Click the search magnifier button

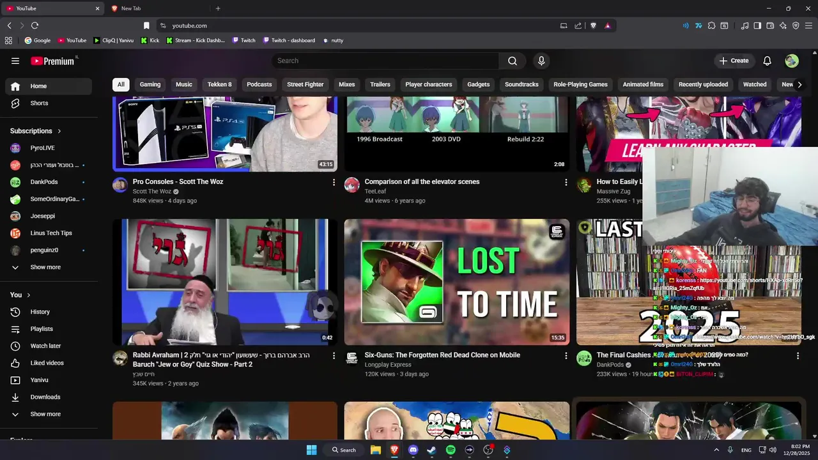click(x=513, y=61)
